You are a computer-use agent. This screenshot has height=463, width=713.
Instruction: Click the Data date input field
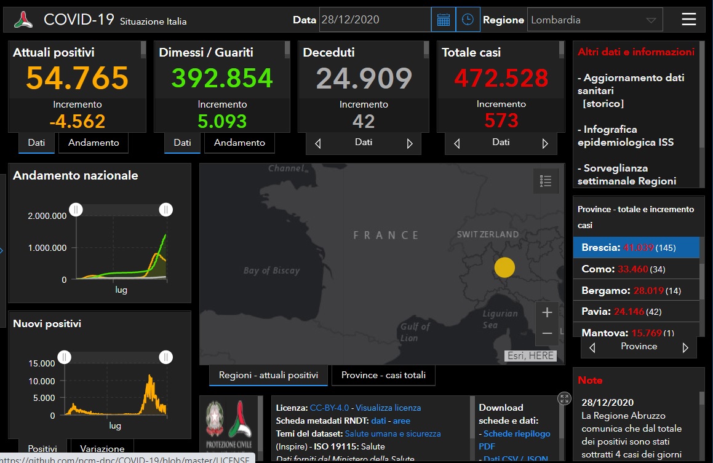coord(375,20)
